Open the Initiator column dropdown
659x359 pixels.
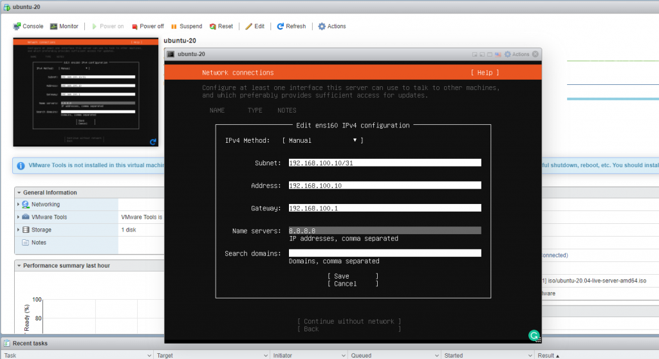click(x=344, y=356)
